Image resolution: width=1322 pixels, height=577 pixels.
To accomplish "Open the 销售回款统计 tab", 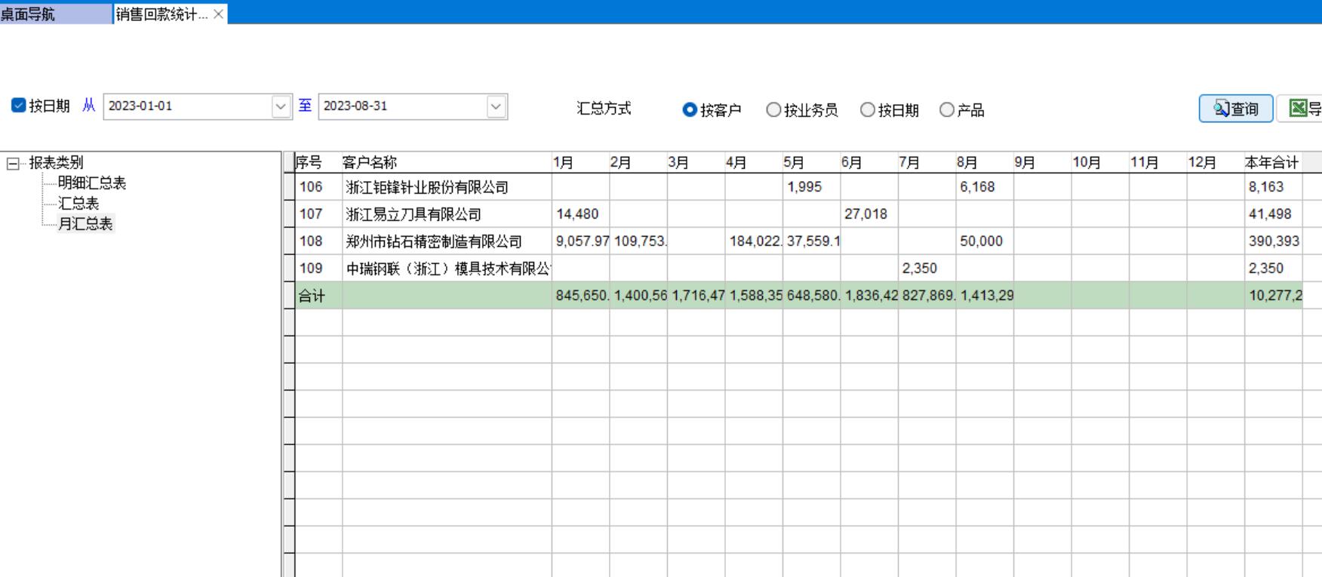I will point(161,14).
